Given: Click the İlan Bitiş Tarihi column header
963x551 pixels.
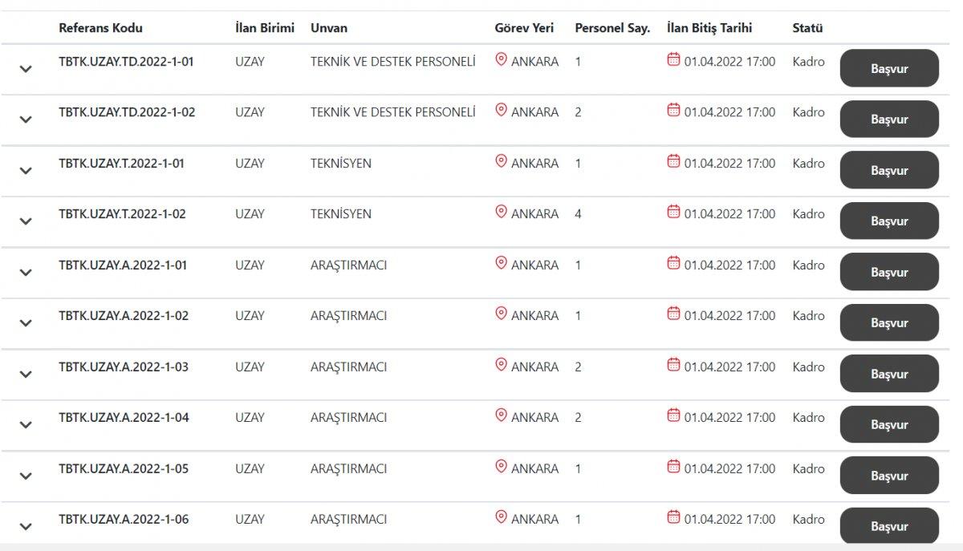Looking at the screenshot, I should click(x=709, y=28).
